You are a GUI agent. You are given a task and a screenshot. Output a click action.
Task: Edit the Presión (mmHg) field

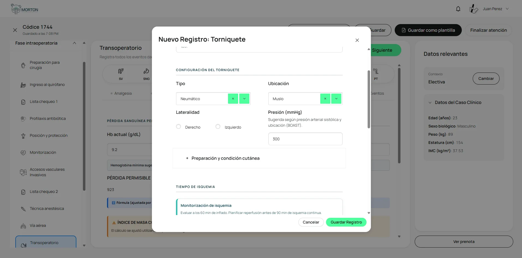click(305, 139)
